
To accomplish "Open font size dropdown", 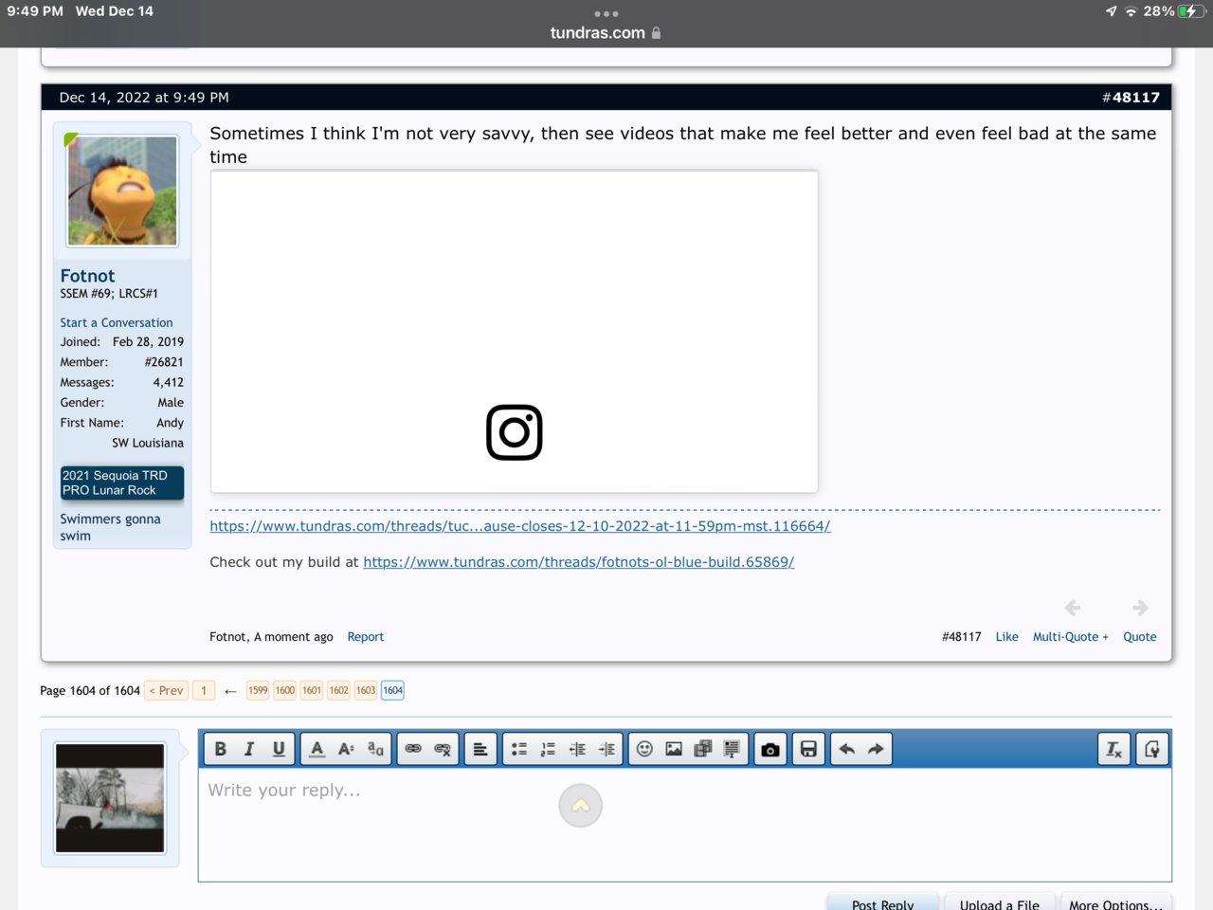I will 347,749.
